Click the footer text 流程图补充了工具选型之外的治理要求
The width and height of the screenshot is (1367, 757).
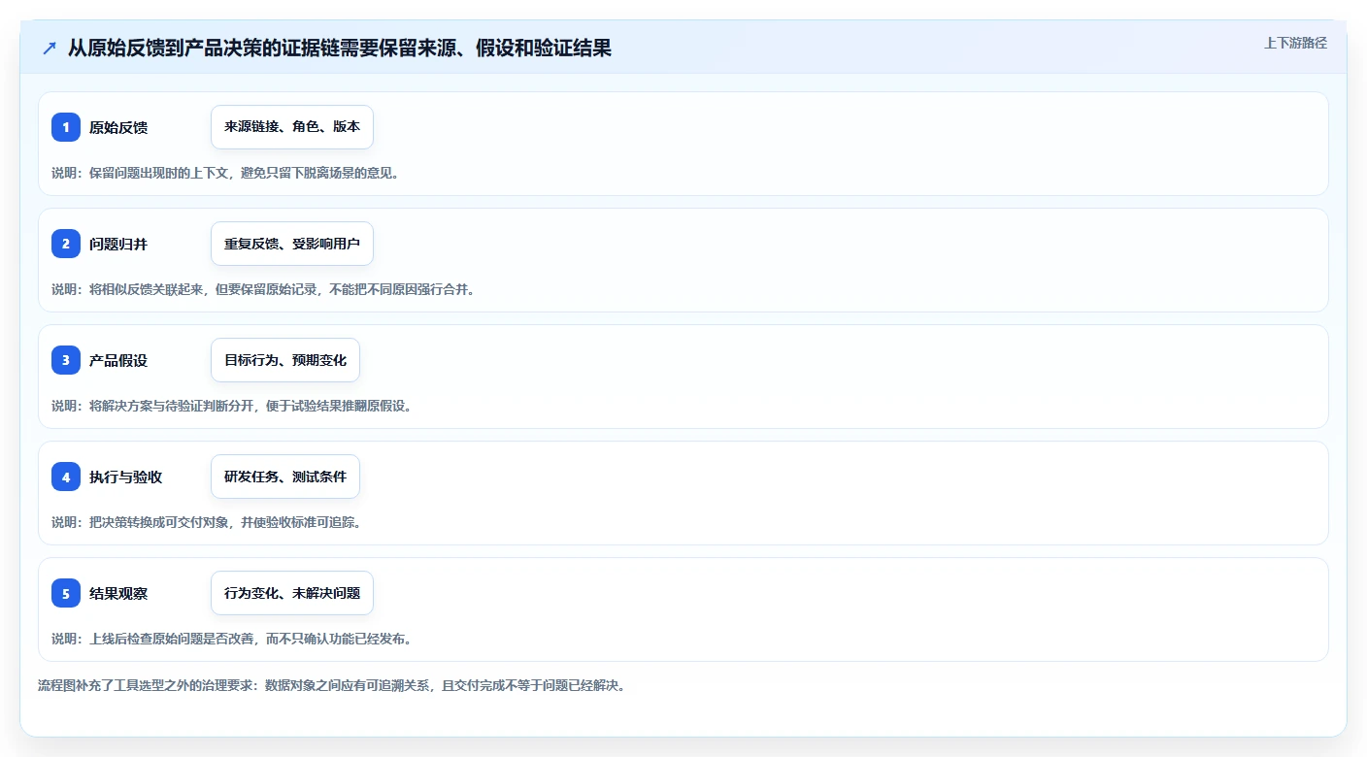332,685
